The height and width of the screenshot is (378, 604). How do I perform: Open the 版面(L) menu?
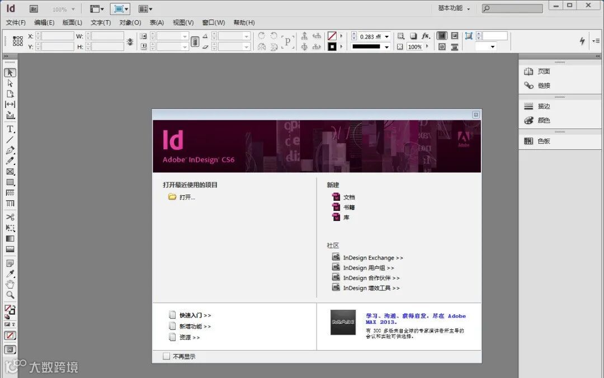(x=72, y=22)
